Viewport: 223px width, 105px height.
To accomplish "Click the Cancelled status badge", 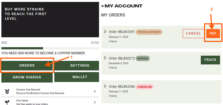I will point(145,87).
